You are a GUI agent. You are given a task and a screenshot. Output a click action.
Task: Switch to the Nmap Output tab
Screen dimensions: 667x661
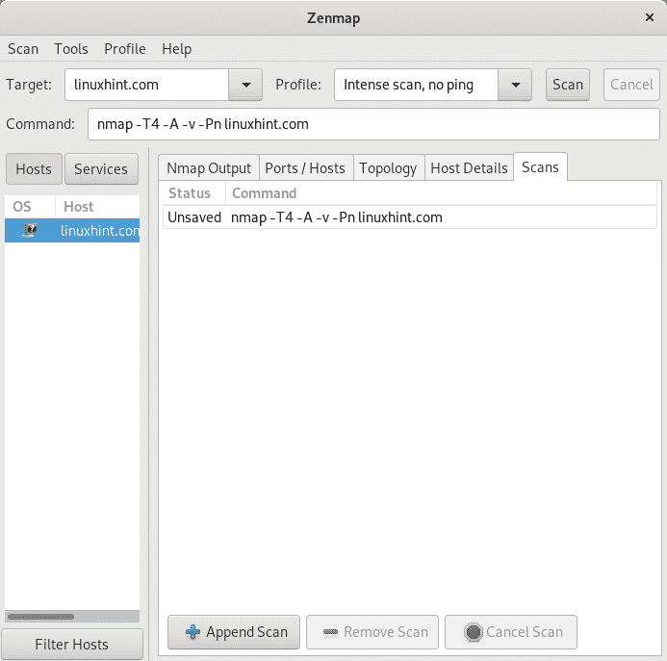(209, 168)
